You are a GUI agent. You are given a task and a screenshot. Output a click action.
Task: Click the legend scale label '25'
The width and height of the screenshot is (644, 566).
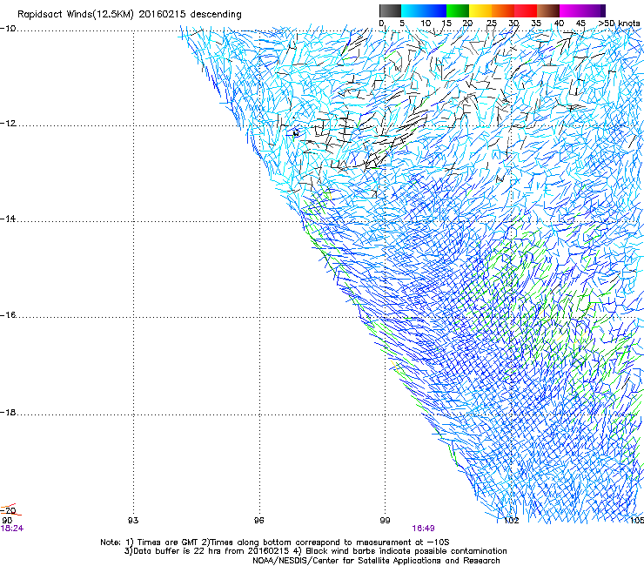(492, 24)
